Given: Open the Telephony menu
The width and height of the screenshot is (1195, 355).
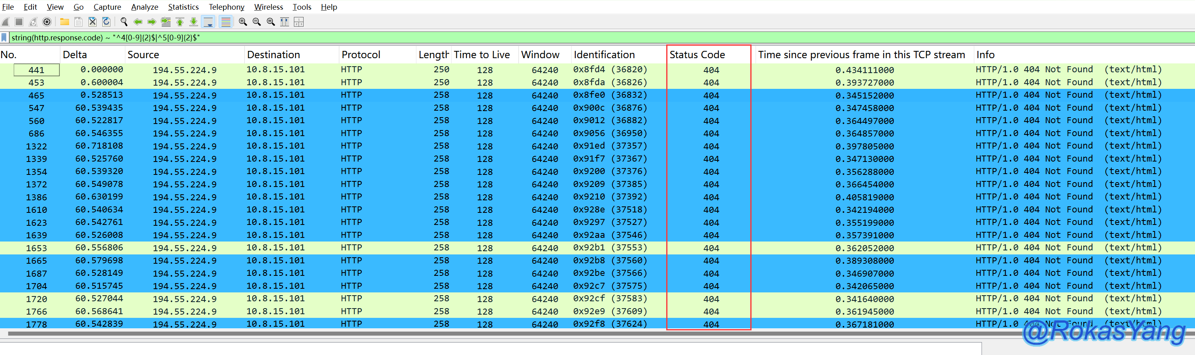Looking at the screenshot, I should click(x=226, y=7).
